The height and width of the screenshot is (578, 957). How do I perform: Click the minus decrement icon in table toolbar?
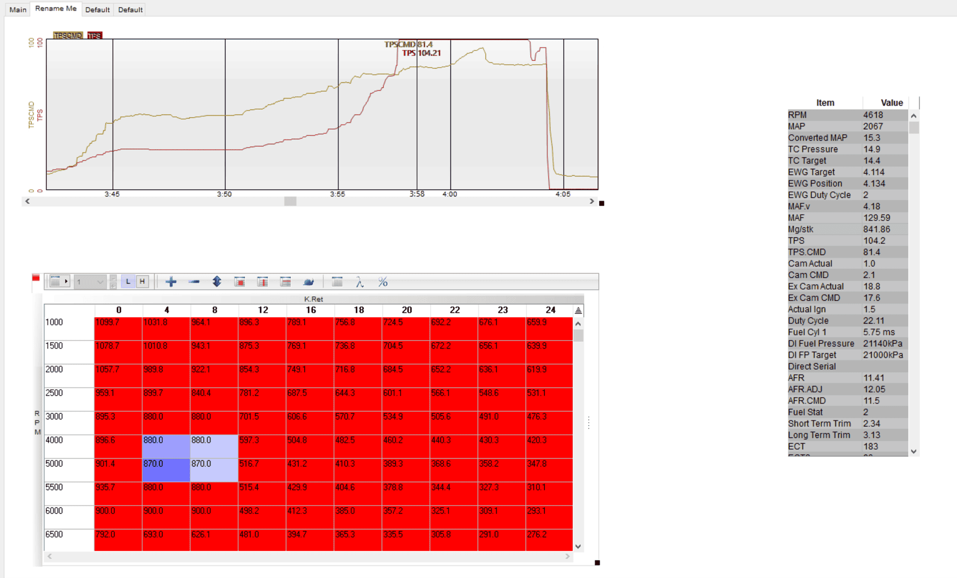point(194,282)
